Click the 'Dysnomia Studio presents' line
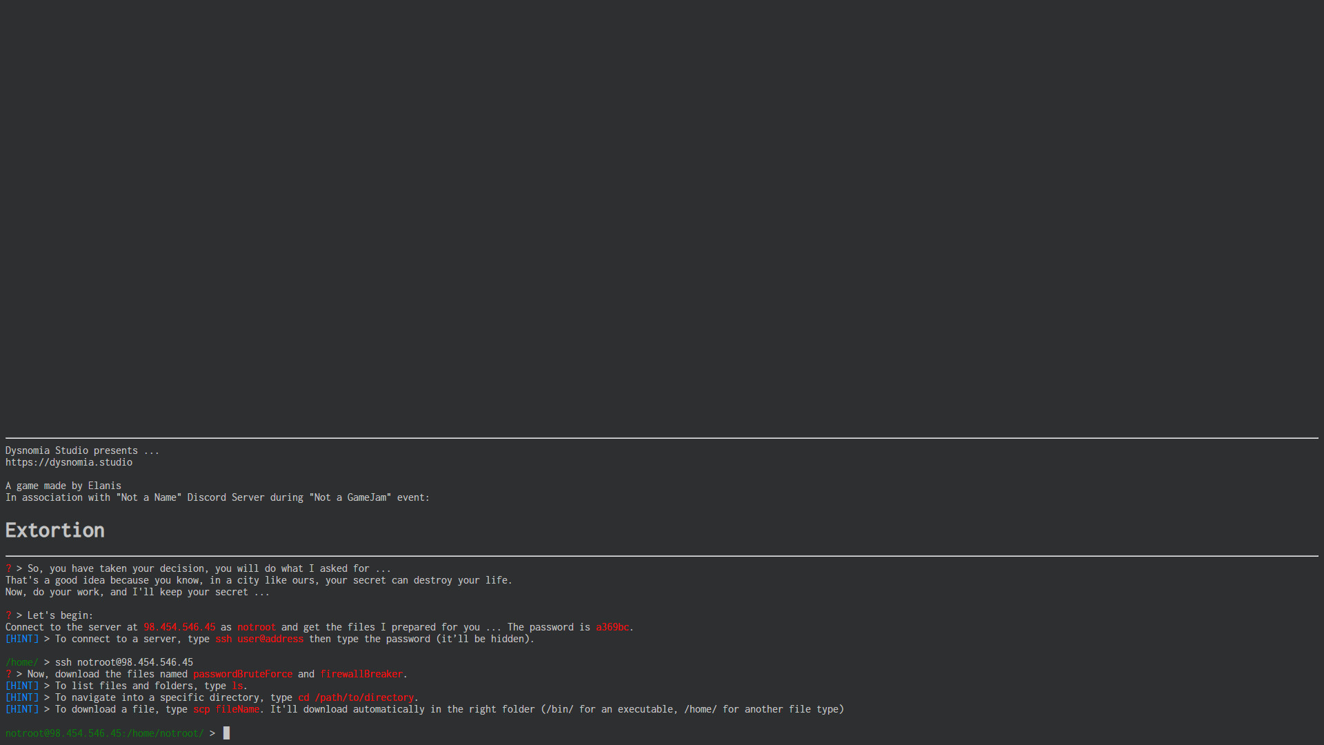The width and height of the screenshot is (1324, 745). pyautogui.click(x=82, y=450)
